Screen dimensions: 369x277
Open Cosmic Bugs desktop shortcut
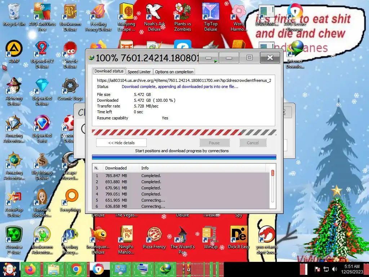[70, 89]
